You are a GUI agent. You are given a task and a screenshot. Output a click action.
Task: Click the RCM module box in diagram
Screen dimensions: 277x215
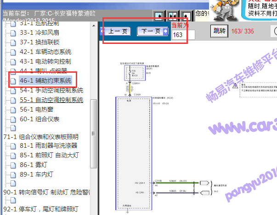134,153
